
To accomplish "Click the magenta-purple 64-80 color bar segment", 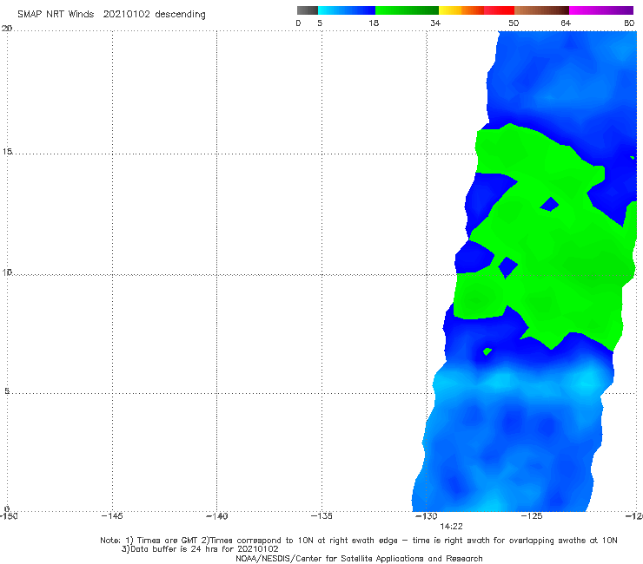I will pyautogui.click(x=601, y=10).
